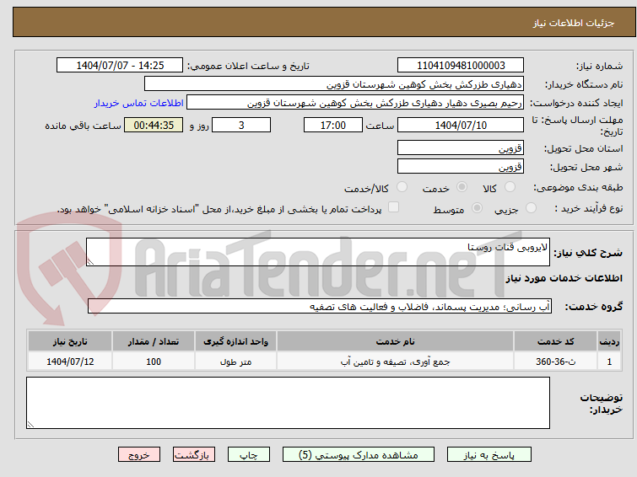Click the کد خدمت column header
The height and width of the screenshot is (477, 637).
pyautogui.click(x=555, y=341)
